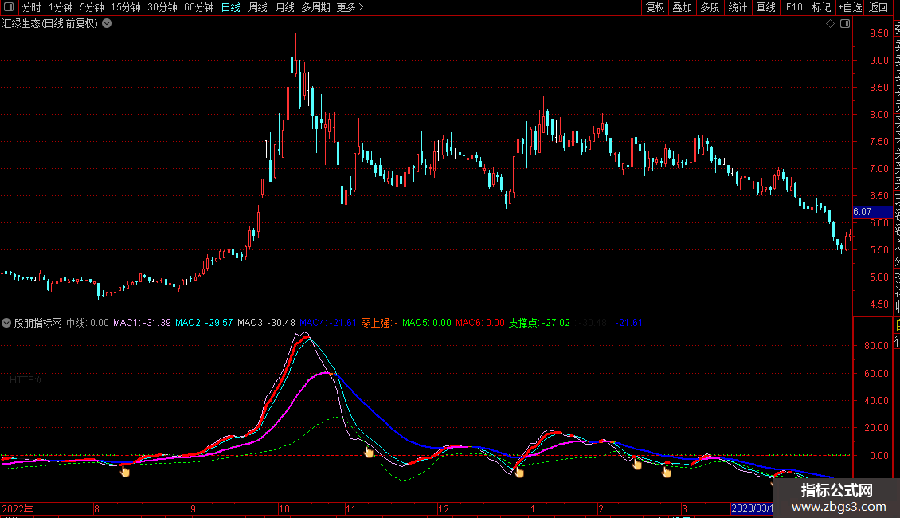This screenshot has width=900, height=518.
Task: Click the MAC2: -29.57 indicator value
Action: click(204, 323)
